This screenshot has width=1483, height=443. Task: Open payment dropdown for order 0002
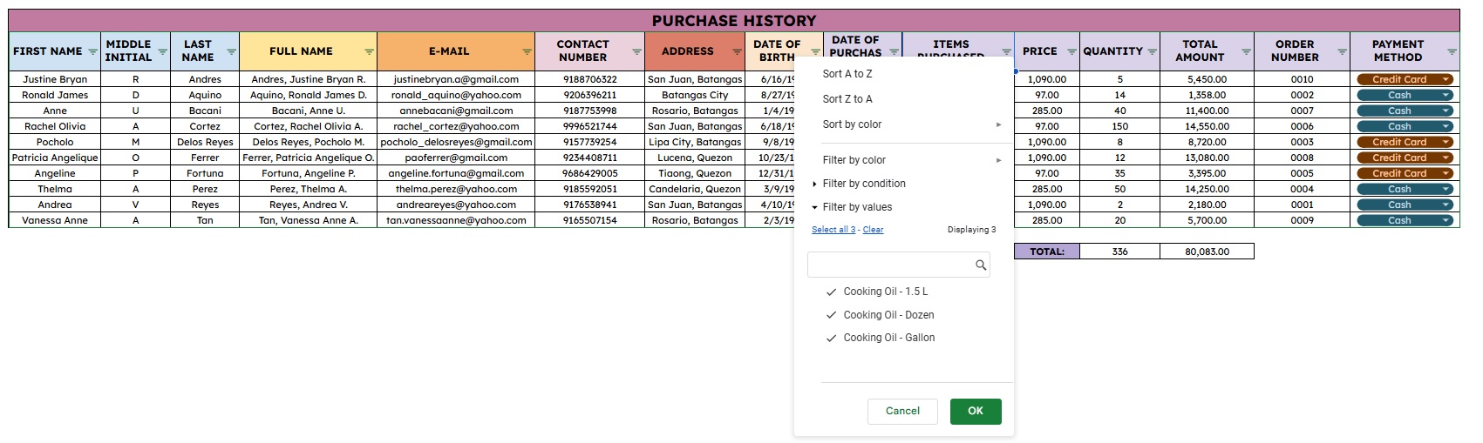pyautogui.click(x=1446, y=95)
